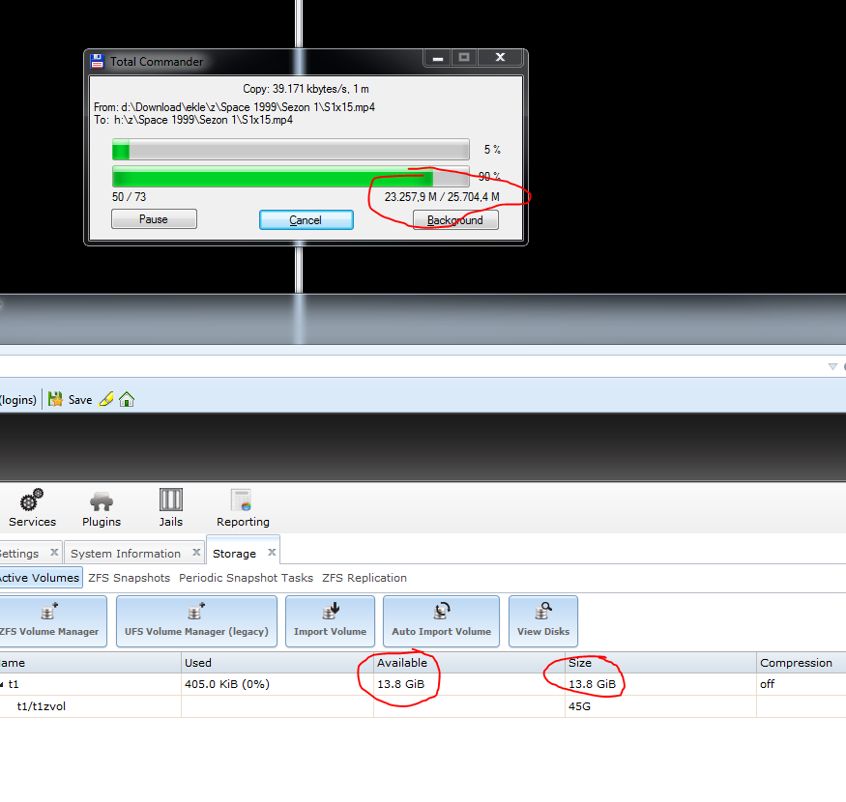Open Periodic Snapshot Tasks view
Image resolution: width=846 pixels, height=802 pixels.
246,578
